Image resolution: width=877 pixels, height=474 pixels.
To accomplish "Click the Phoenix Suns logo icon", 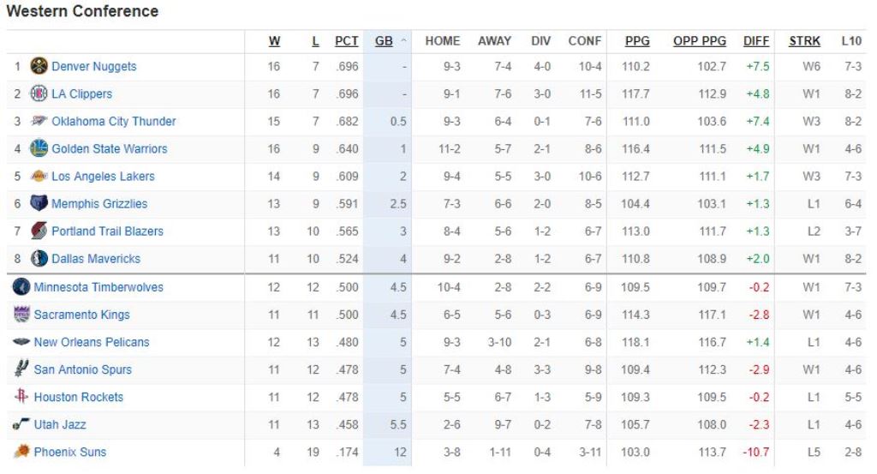I will click(x=21, y=452).
